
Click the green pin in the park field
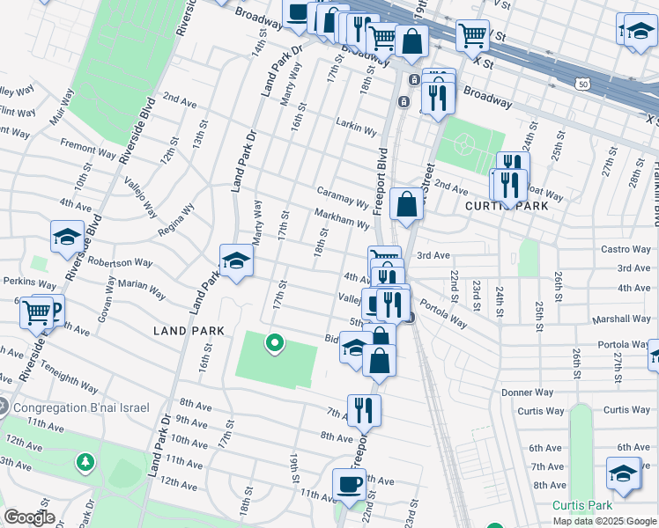(275, 343)
